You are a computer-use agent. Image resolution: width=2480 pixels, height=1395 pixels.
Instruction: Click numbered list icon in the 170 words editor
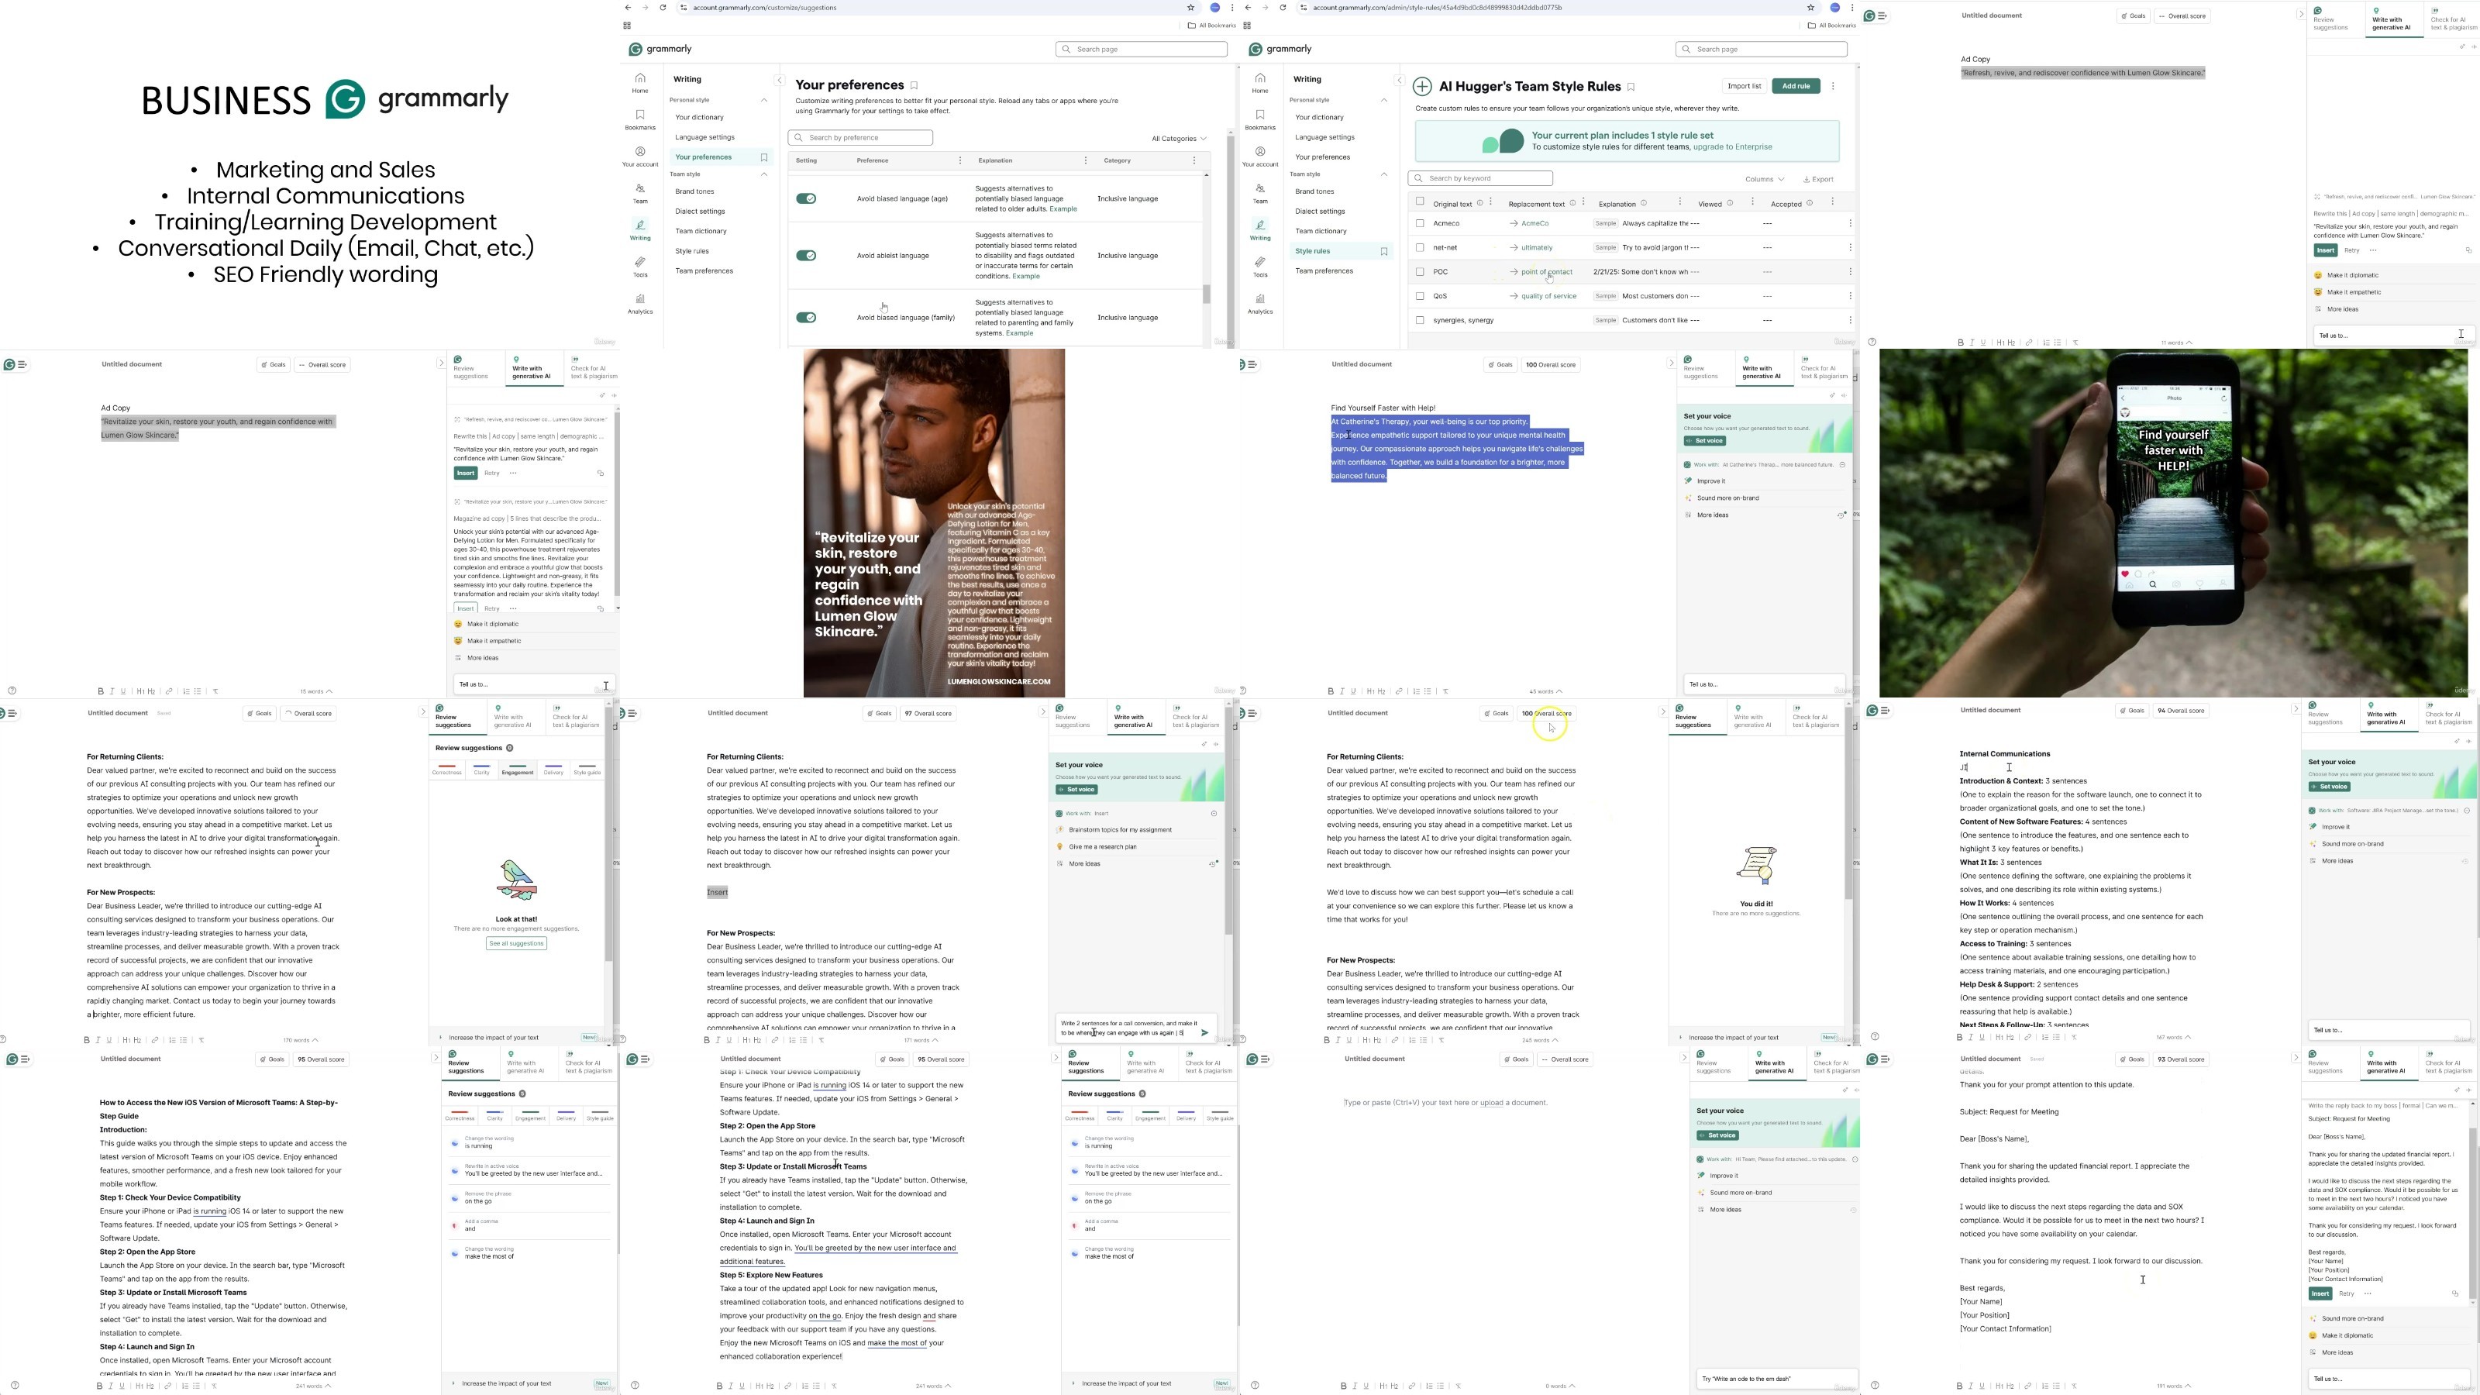[172, 1040]
